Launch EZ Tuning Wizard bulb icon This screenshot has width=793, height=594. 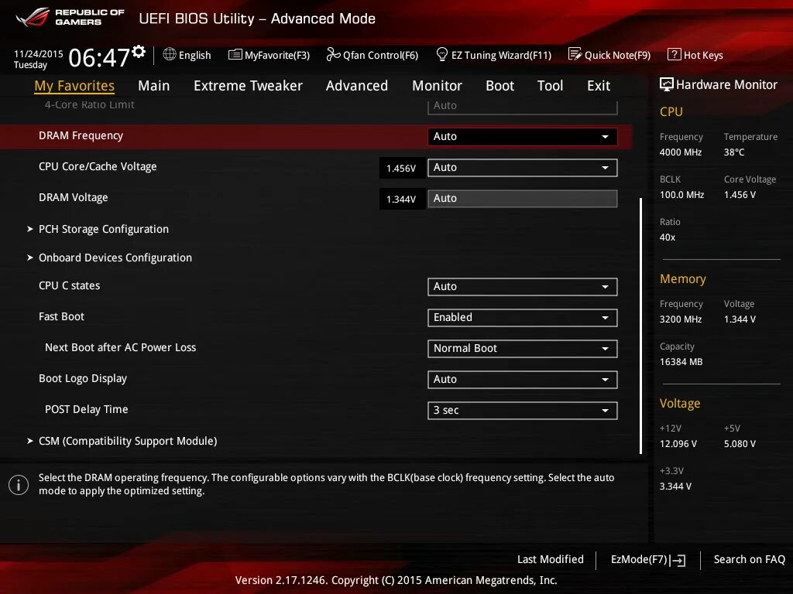[x=441, y=54]
